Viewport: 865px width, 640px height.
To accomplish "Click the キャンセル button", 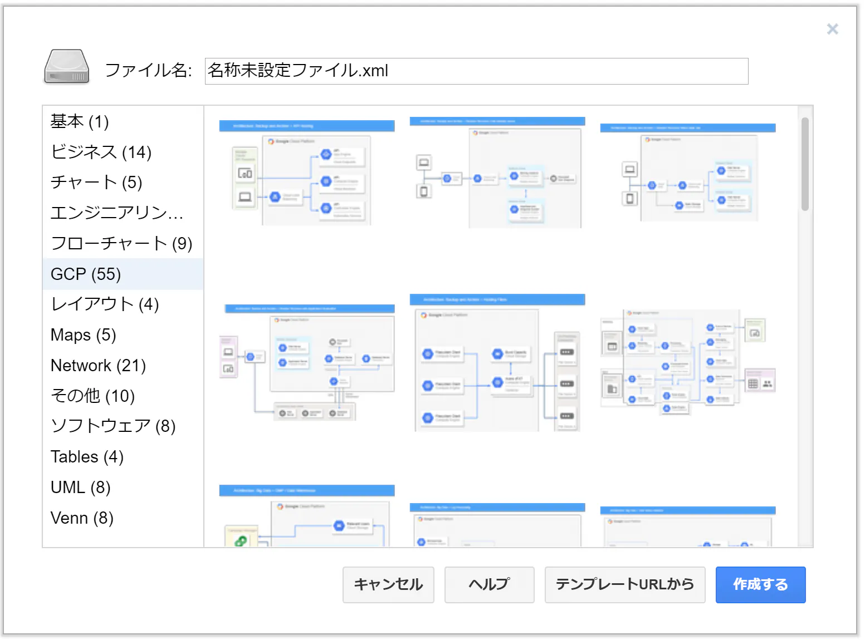I will pos(388,585).
